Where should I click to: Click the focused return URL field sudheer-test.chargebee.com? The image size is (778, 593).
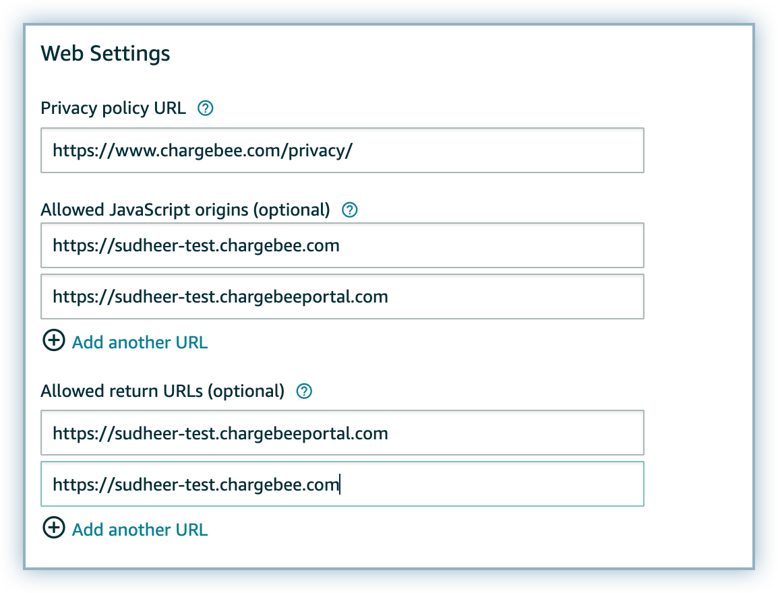tap(342, 484)
